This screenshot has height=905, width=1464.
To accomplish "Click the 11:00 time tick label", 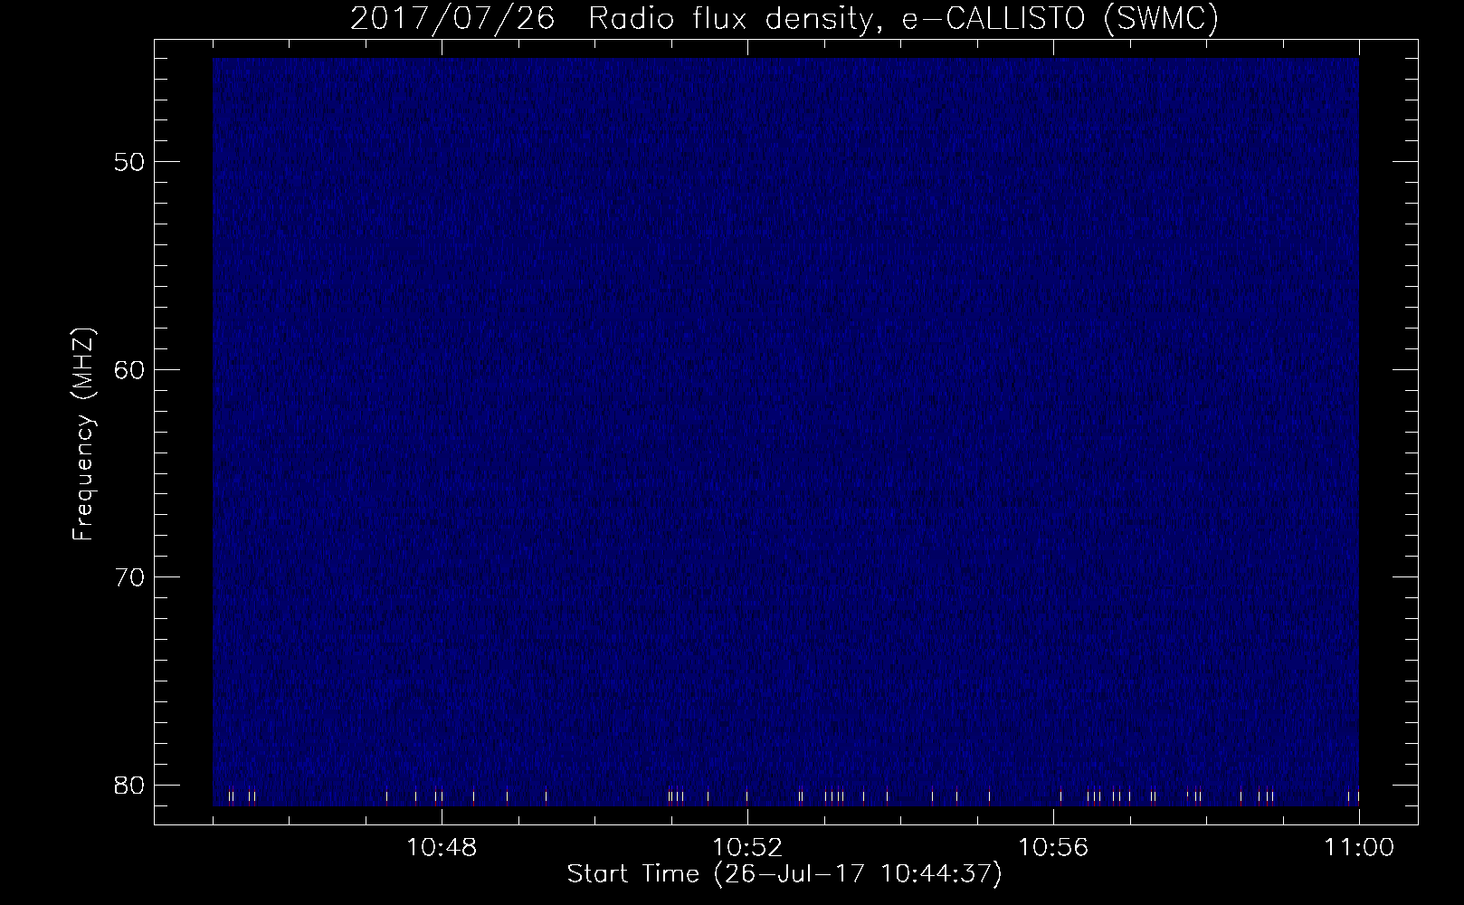I will click(x=1359, y=848).
